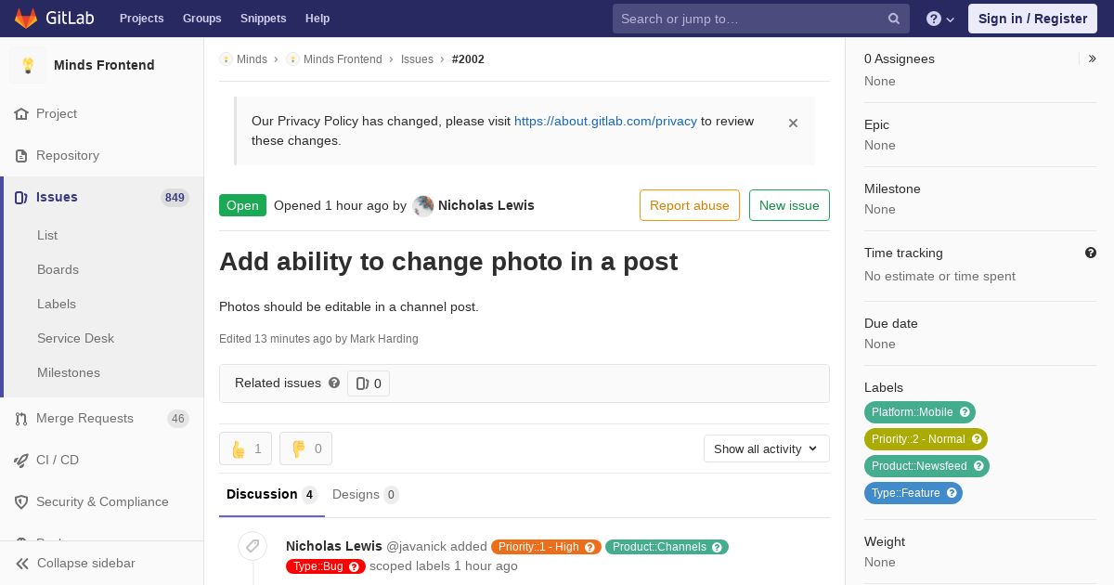
Task: Open the Help question mark dropdown
Action: [x=940, y=19]
